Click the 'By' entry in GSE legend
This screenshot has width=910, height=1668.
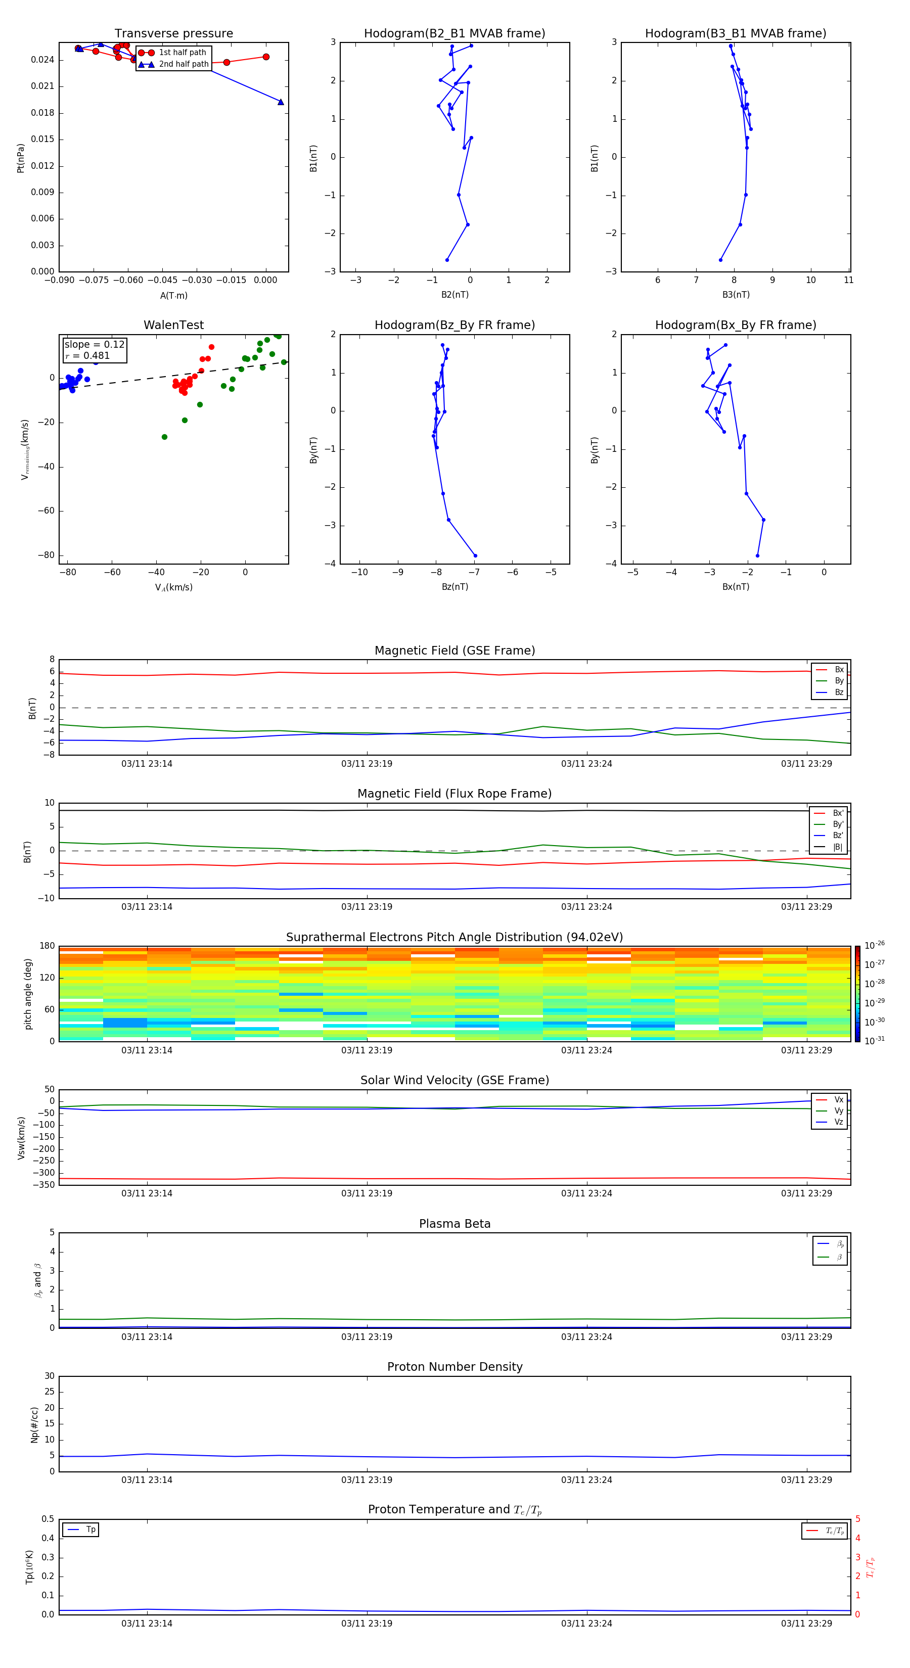(830, 681)
